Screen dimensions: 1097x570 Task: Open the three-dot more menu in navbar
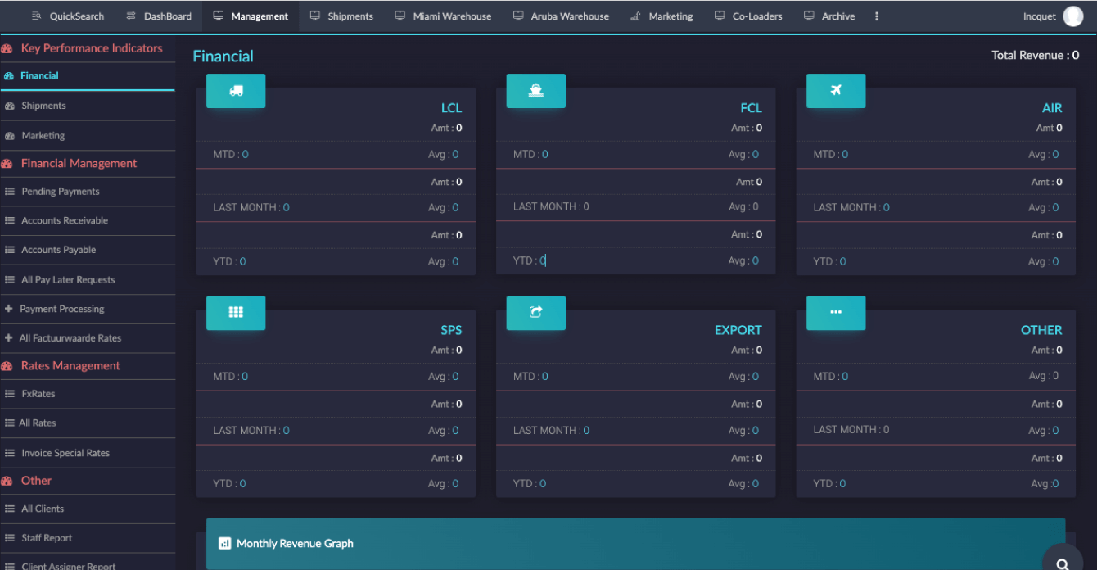[x=877, y=16]
